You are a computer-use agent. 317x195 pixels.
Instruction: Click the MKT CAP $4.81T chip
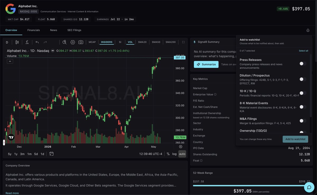pyautogui.click(x=19, y=19)
